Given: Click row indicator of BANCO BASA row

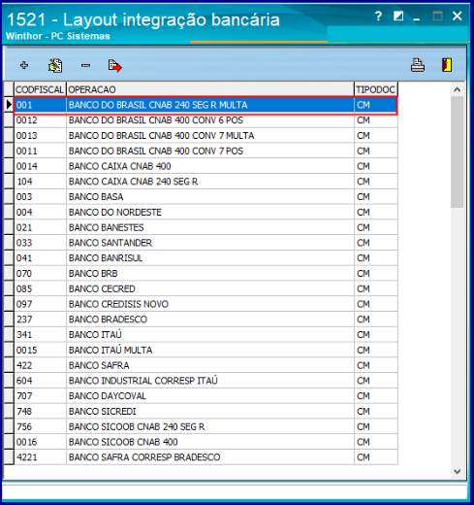Looking at the screenshot, I should click(x=9, y=197).
